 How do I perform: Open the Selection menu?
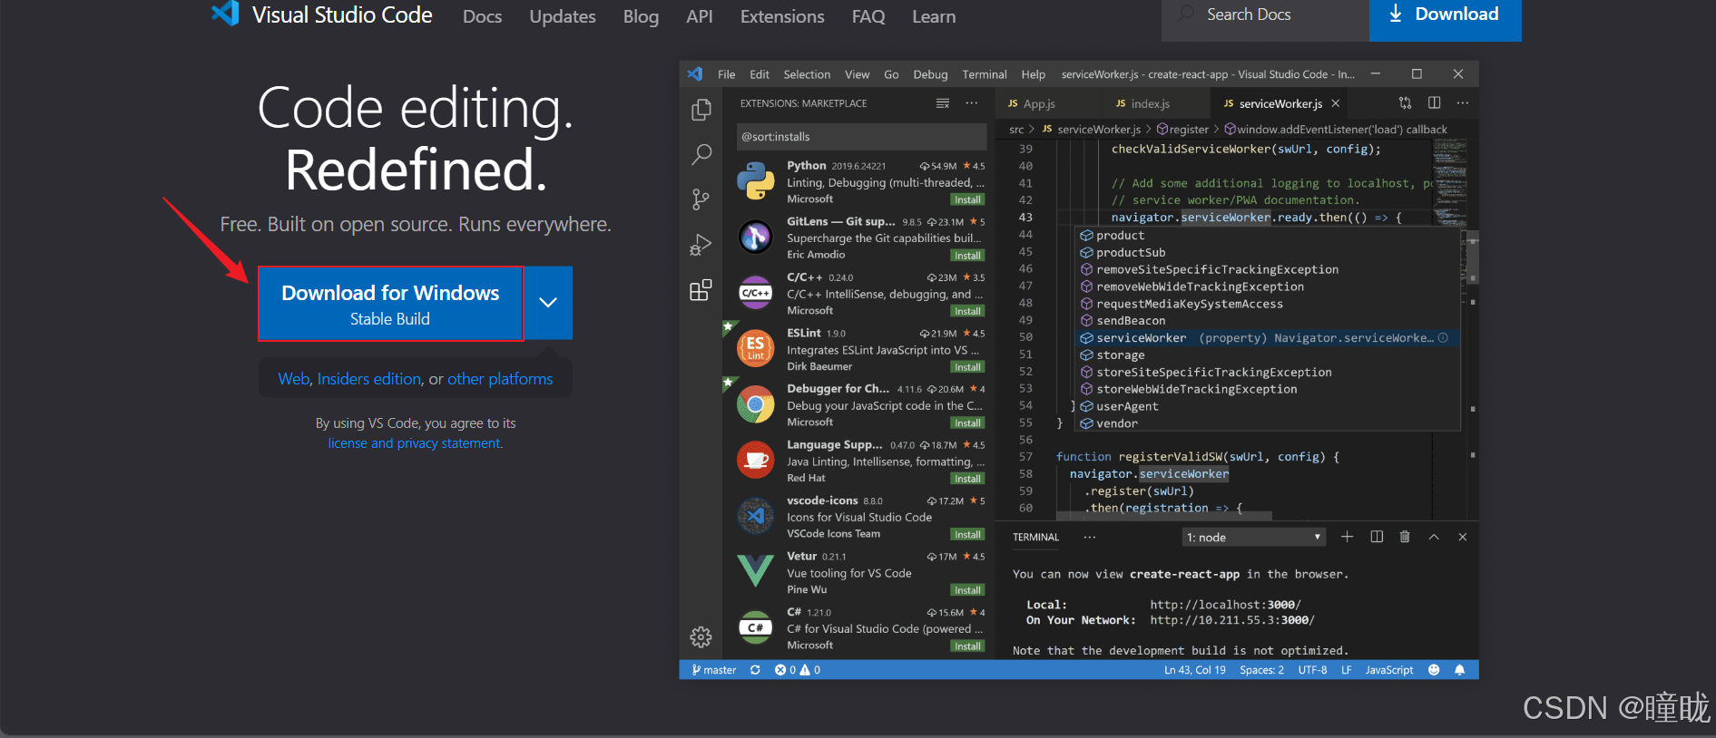coord(807,74)
